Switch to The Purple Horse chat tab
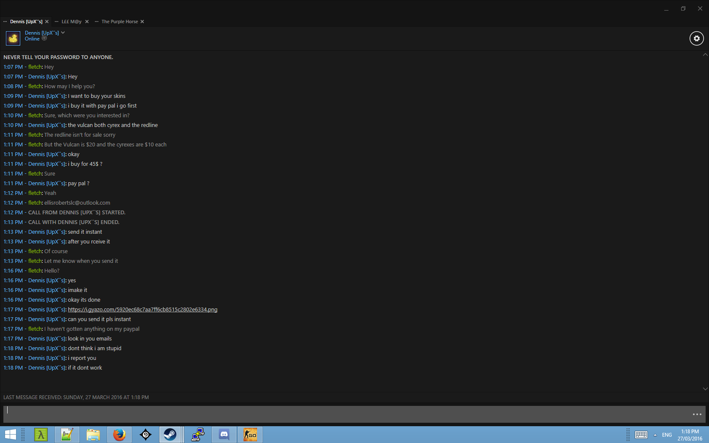The width and height of the screenshot is (709, 443). 119,22
